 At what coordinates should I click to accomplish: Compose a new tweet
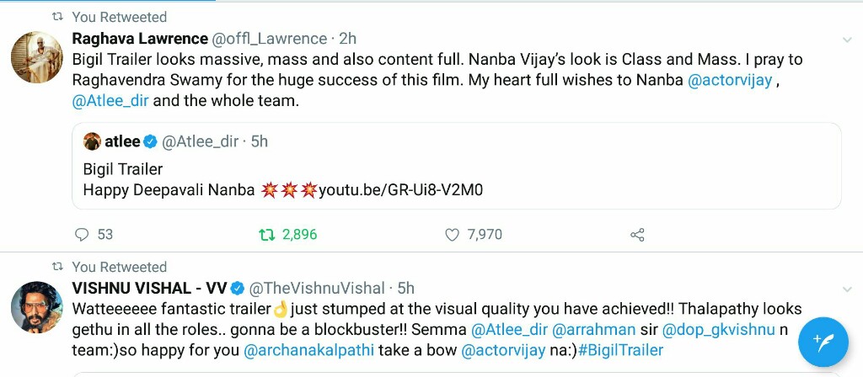tap(823, 342)
